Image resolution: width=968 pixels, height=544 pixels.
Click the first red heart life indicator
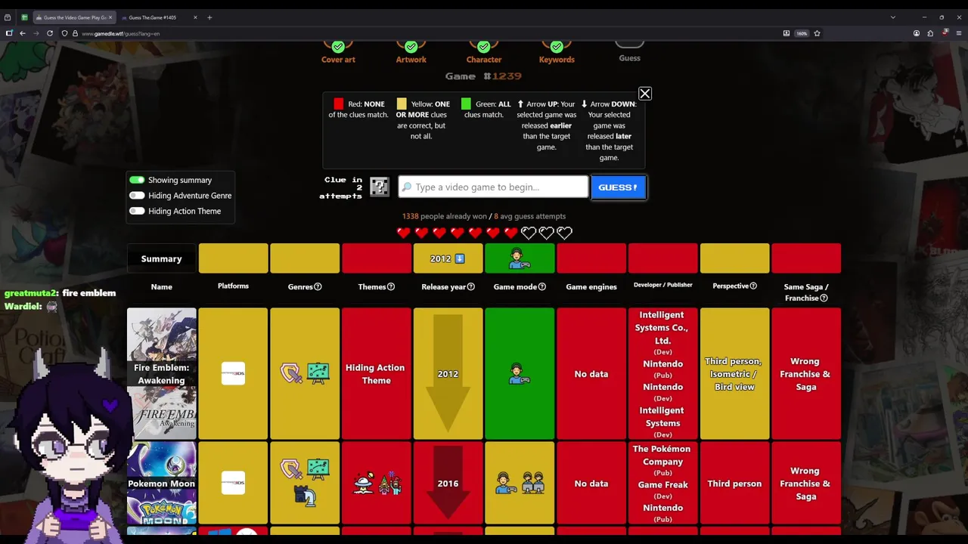pos(403,233)
